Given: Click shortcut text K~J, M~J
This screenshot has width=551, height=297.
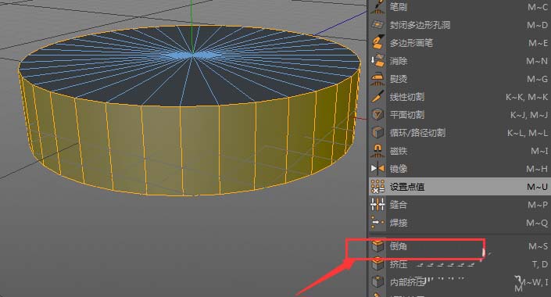Looking at the screenshot, I should 529,115.
